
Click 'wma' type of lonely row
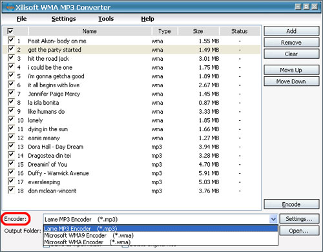157,120
